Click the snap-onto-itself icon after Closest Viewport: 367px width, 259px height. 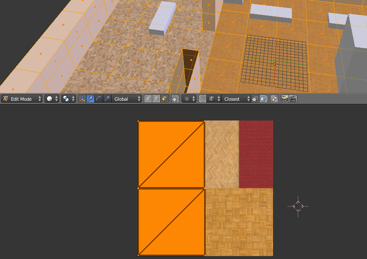click(255, 99)
